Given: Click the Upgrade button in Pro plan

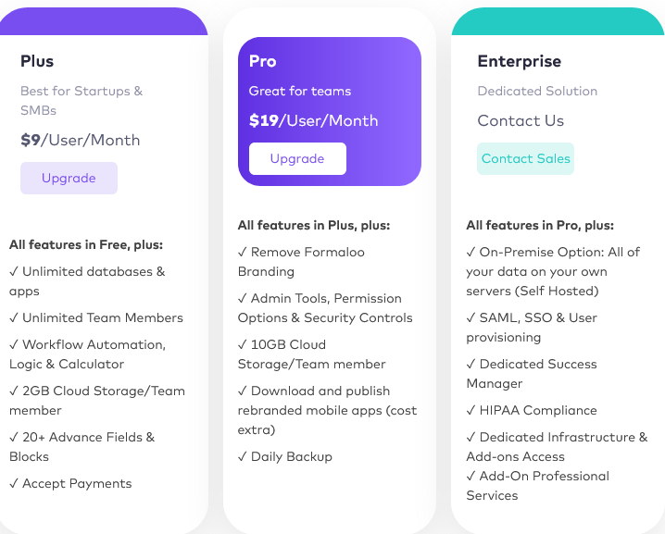Looking at the screenshot, I should [297, 158].
